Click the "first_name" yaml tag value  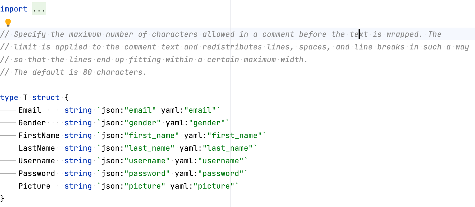click(235, 136)
